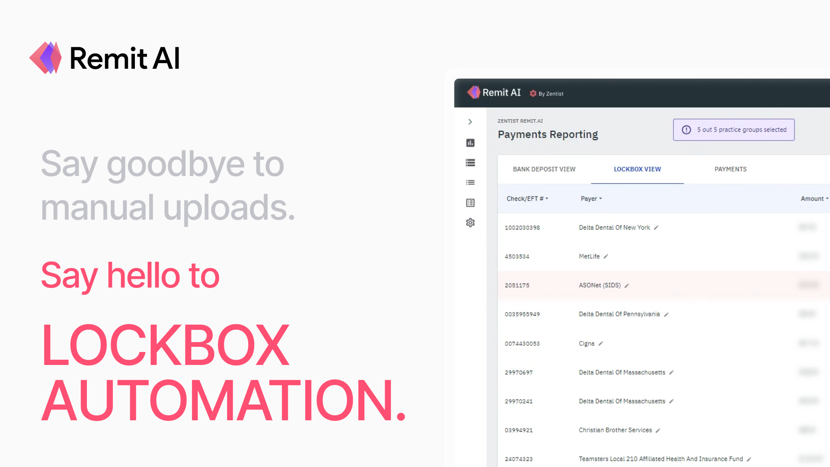Screen dimensions: 830x467
Task: Click the Zentist gear logo next to Remit AI
Action: coord(533,93)
